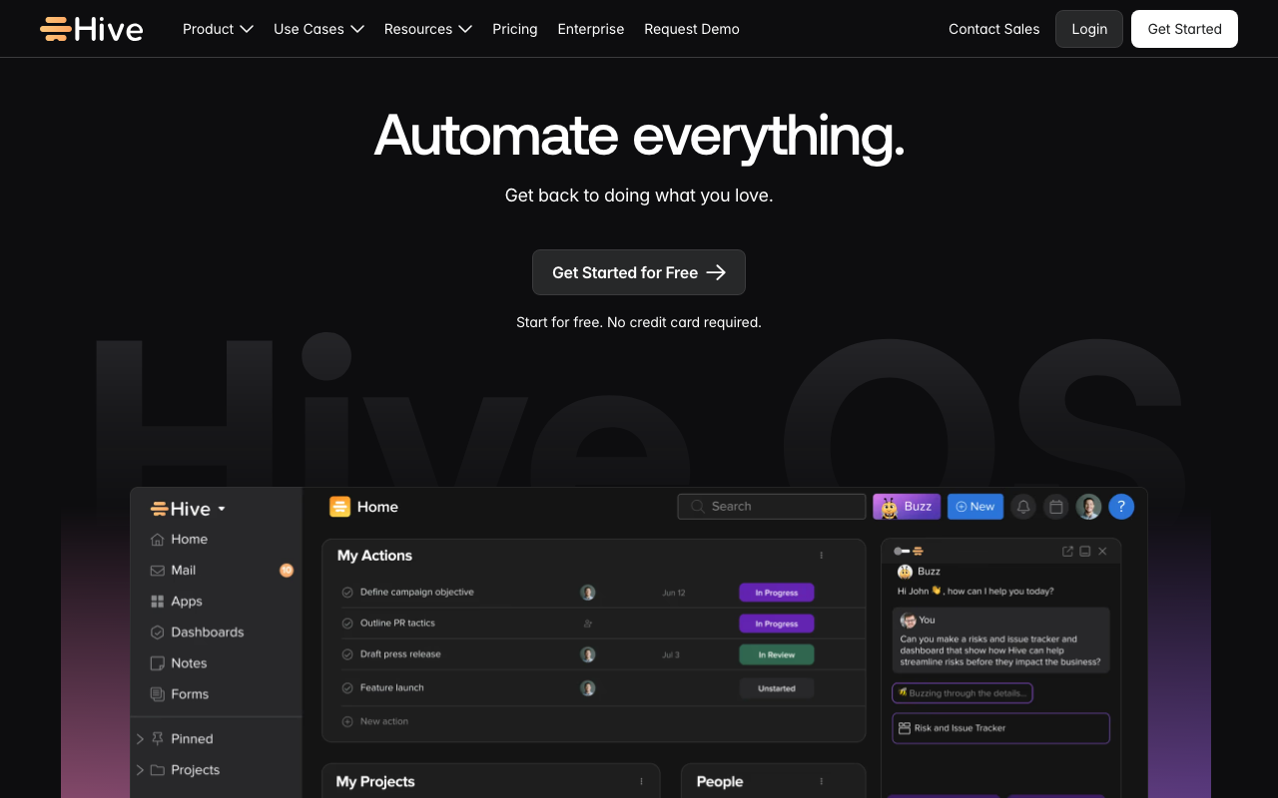Open the People three-dot menu
Viewport: 1278px width, 798px height.
point(822,782)
